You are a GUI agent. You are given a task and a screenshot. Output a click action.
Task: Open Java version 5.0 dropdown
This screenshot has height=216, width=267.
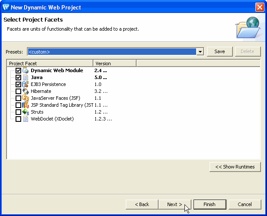click(x=101, y=77)
